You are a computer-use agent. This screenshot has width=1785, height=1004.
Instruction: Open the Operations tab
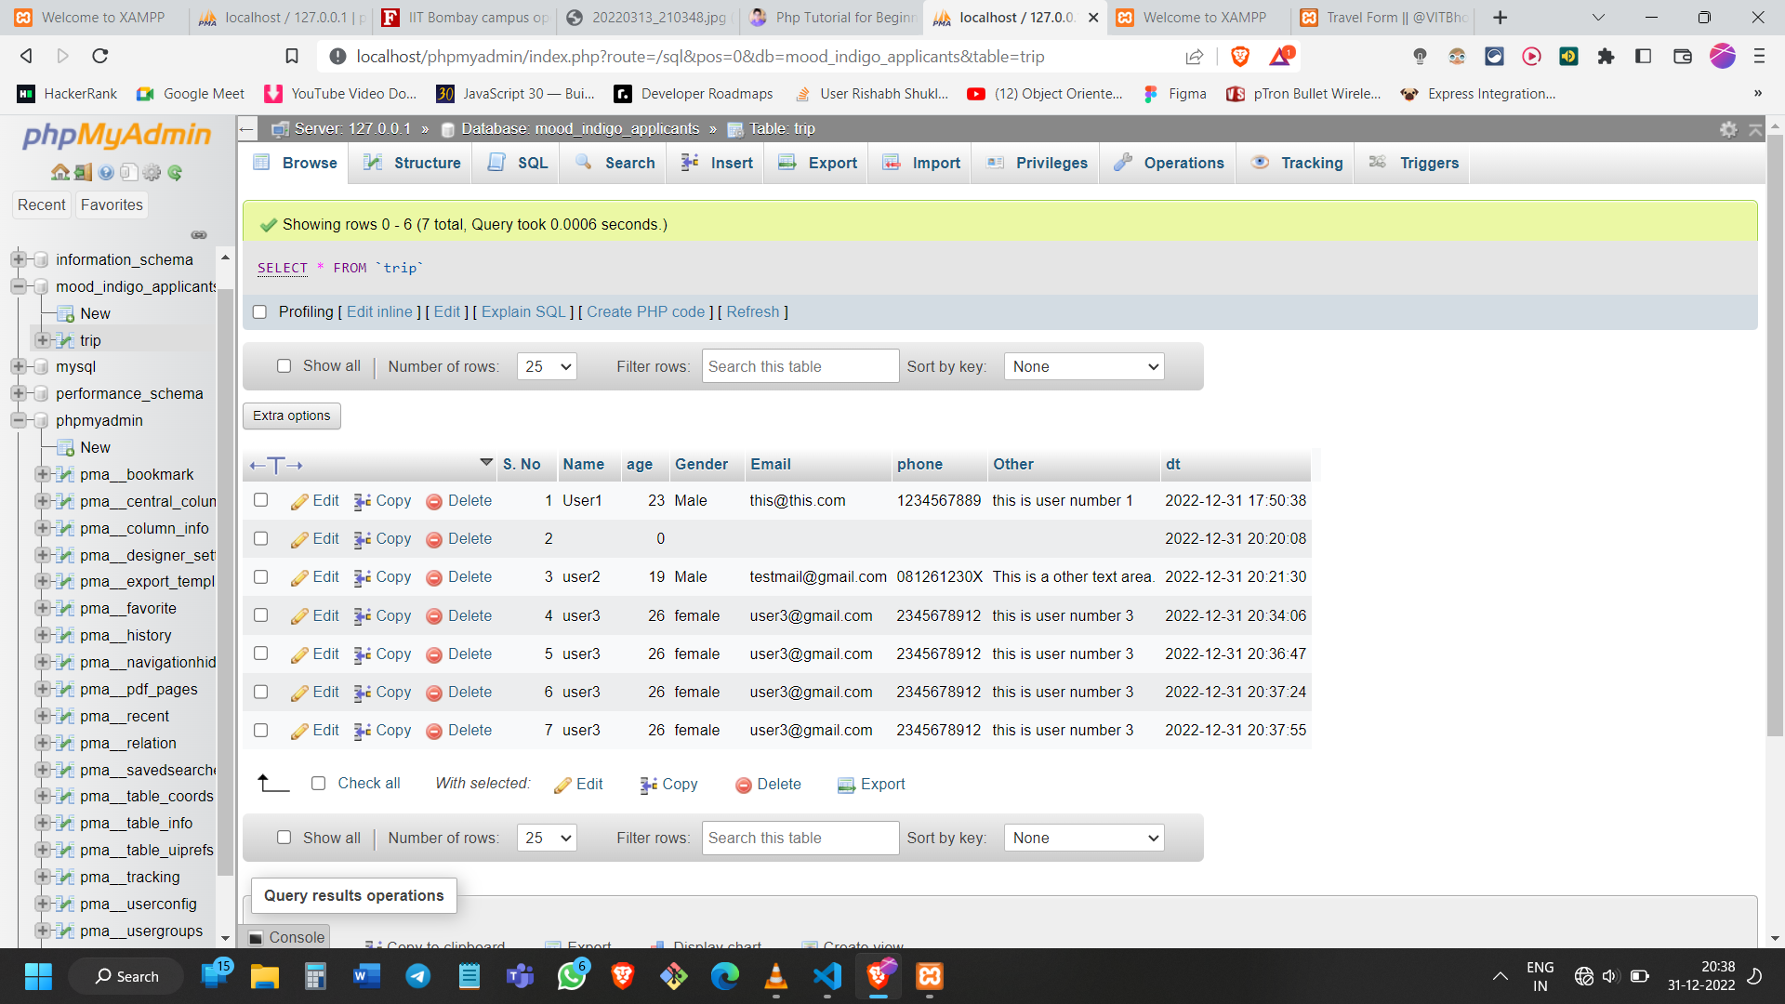(1170, 163)
